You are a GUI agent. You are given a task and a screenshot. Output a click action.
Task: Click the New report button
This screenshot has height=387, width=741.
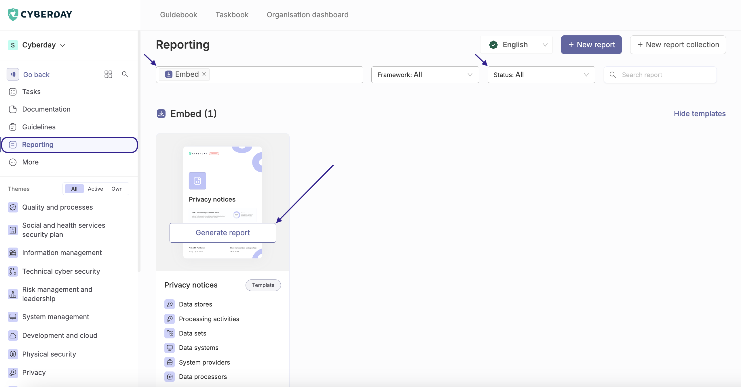pyautogui.click(x=591, y=45)
